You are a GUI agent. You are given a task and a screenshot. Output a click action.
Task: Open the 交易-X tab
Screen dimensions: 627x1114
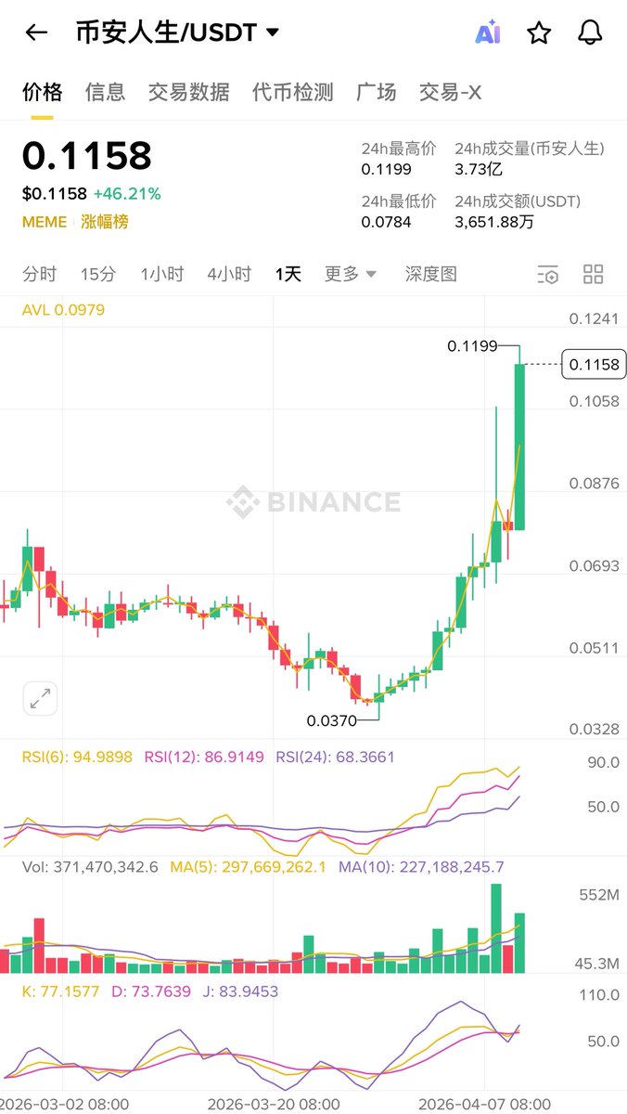[x=450, y=92]
